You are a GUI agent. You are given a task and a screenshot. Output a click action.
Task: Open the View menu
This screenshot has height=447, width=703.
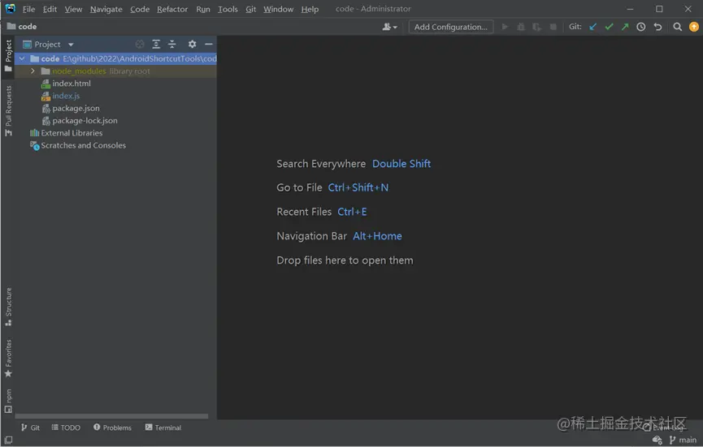(x=73, y=9)
